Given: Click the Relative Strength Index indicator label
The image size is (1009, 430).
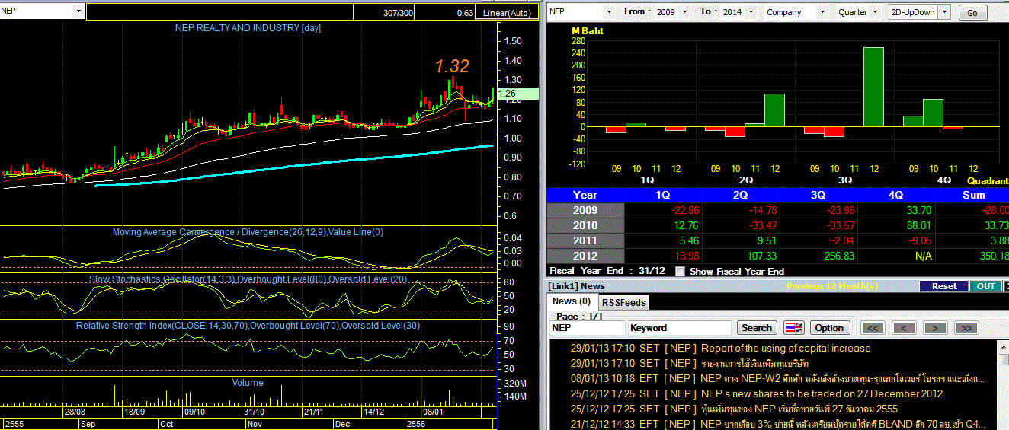Looking at the screenshot, I should [248, 326].
